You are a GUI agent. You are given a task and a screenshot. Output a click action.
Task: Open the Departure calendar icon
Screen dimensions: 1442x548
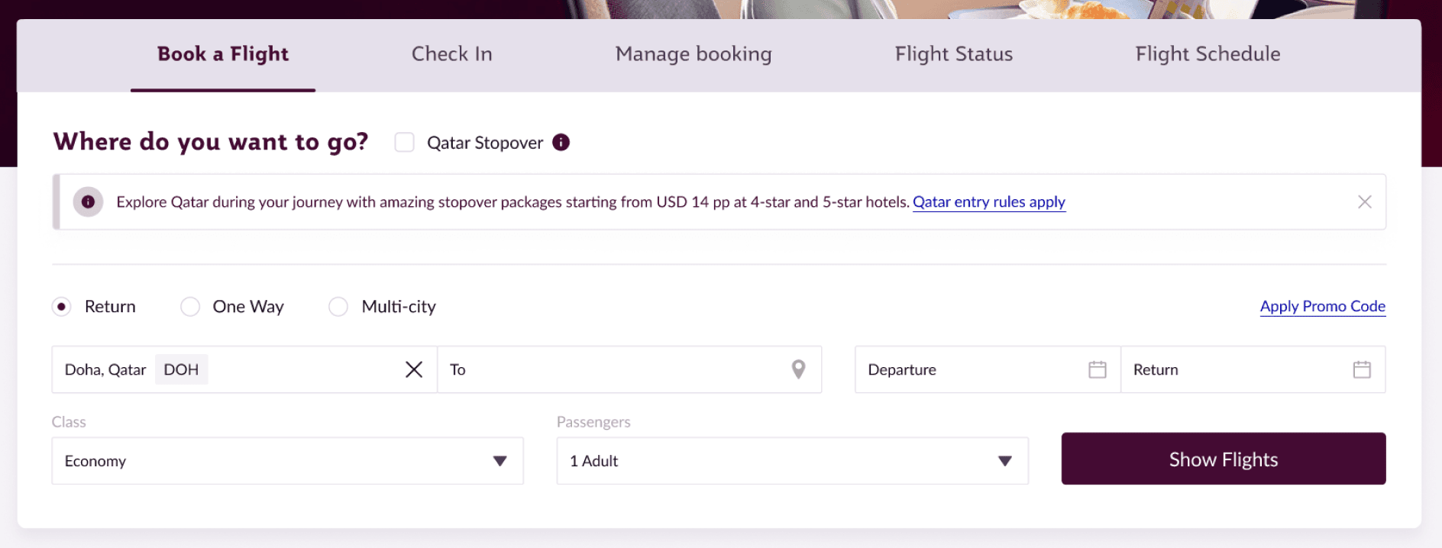pyautogui.click(x=1097, y=369)
